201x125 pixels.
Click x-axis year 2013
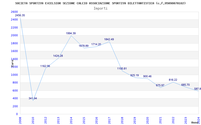pyautogui.click(x=58, y=120)
